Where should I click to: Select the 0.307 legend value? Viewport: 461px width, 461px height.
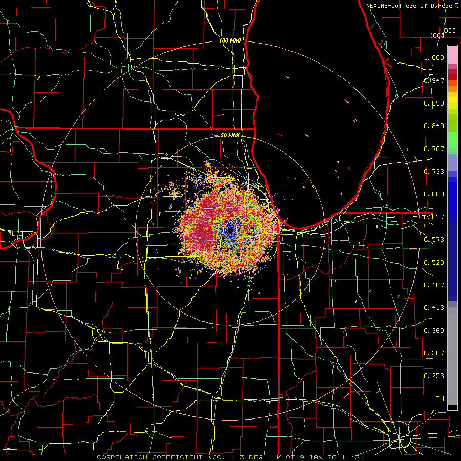coord(434,353)
